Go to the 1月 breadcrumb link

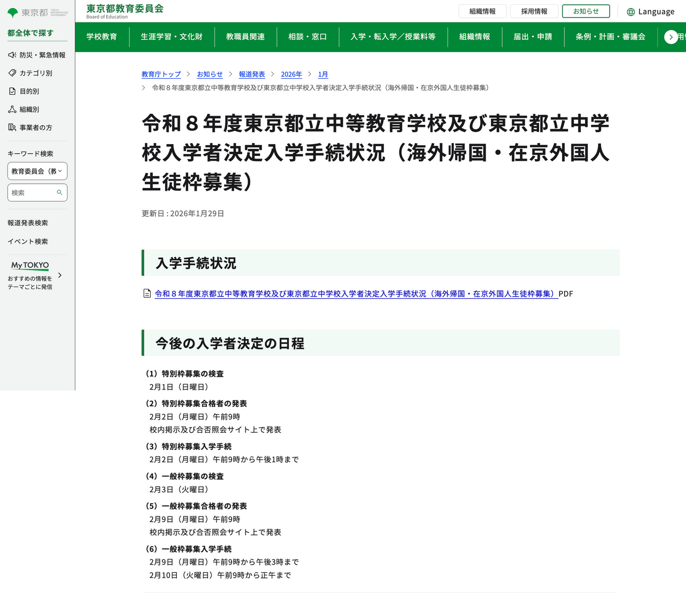pos(323,74)
